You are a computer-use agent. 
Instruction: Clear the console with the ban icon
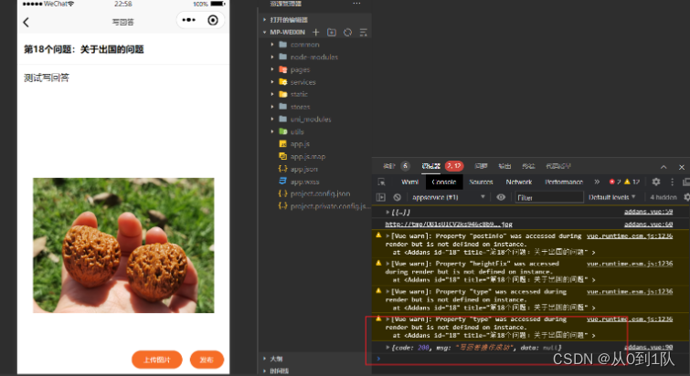click(397, 197)
